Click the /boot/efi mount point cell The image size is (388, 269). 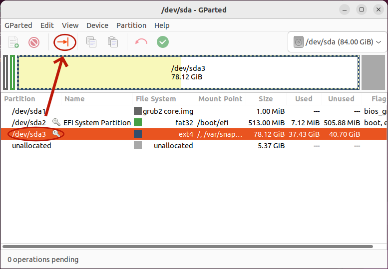point(213,123)
